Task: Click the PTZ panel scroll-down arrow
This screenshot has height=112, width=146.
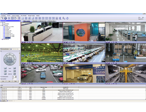Action: coord(20,83)
